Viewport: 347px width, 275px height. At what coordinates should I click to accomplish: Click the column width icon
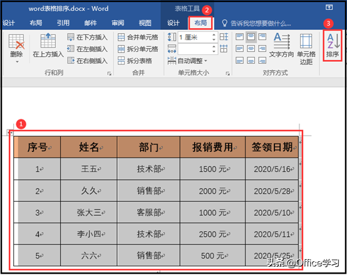tap(172, 49)
